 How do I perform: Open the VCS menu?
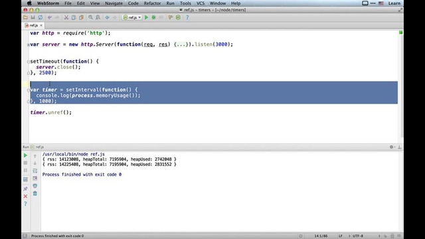pyautogui.click(x=201, y=3)
